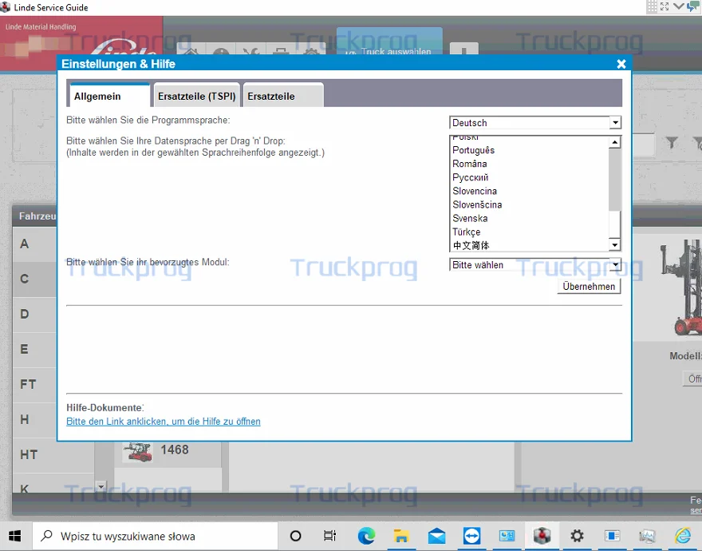The height and width of the screenshot is (551, 702).
Task: Open the Mail app from taskbar
Action: pos(436,536)
